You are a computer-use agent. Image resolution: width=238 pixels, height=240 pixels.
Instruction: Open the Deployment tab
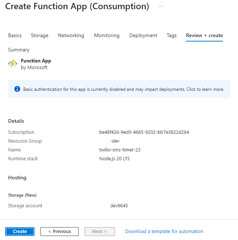coord(143,35)
